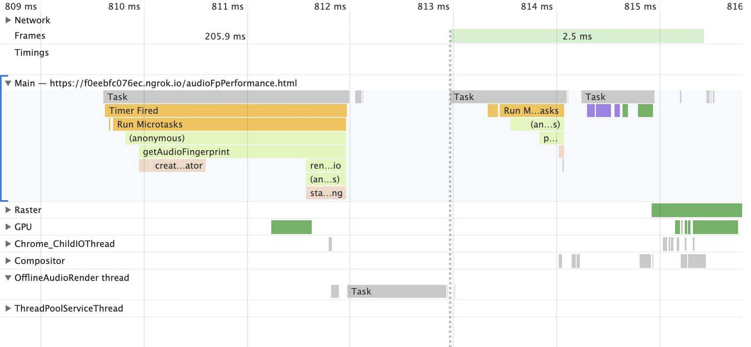Expand the ThreadPoolServiceThread track

[x=8, y=308]
